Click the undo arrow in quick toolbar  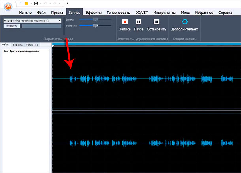pyautogui.click(x=45, y=4)
